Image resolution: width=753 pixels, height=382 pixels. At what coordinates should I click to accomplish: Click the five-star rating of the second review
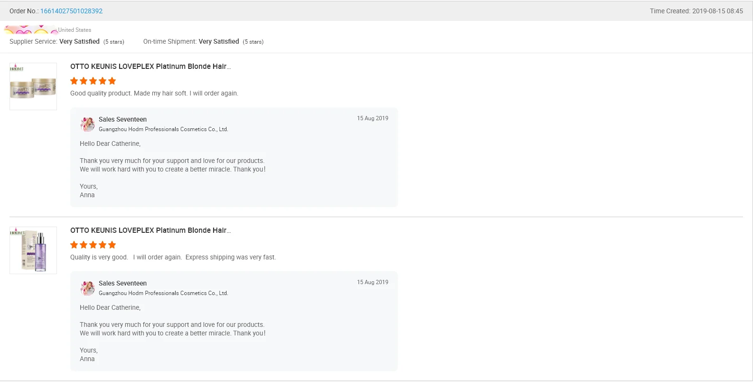click(93, 245)
